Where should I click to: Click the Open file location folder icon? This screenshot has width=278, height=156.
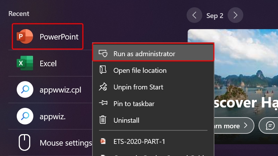pos(103,70)
